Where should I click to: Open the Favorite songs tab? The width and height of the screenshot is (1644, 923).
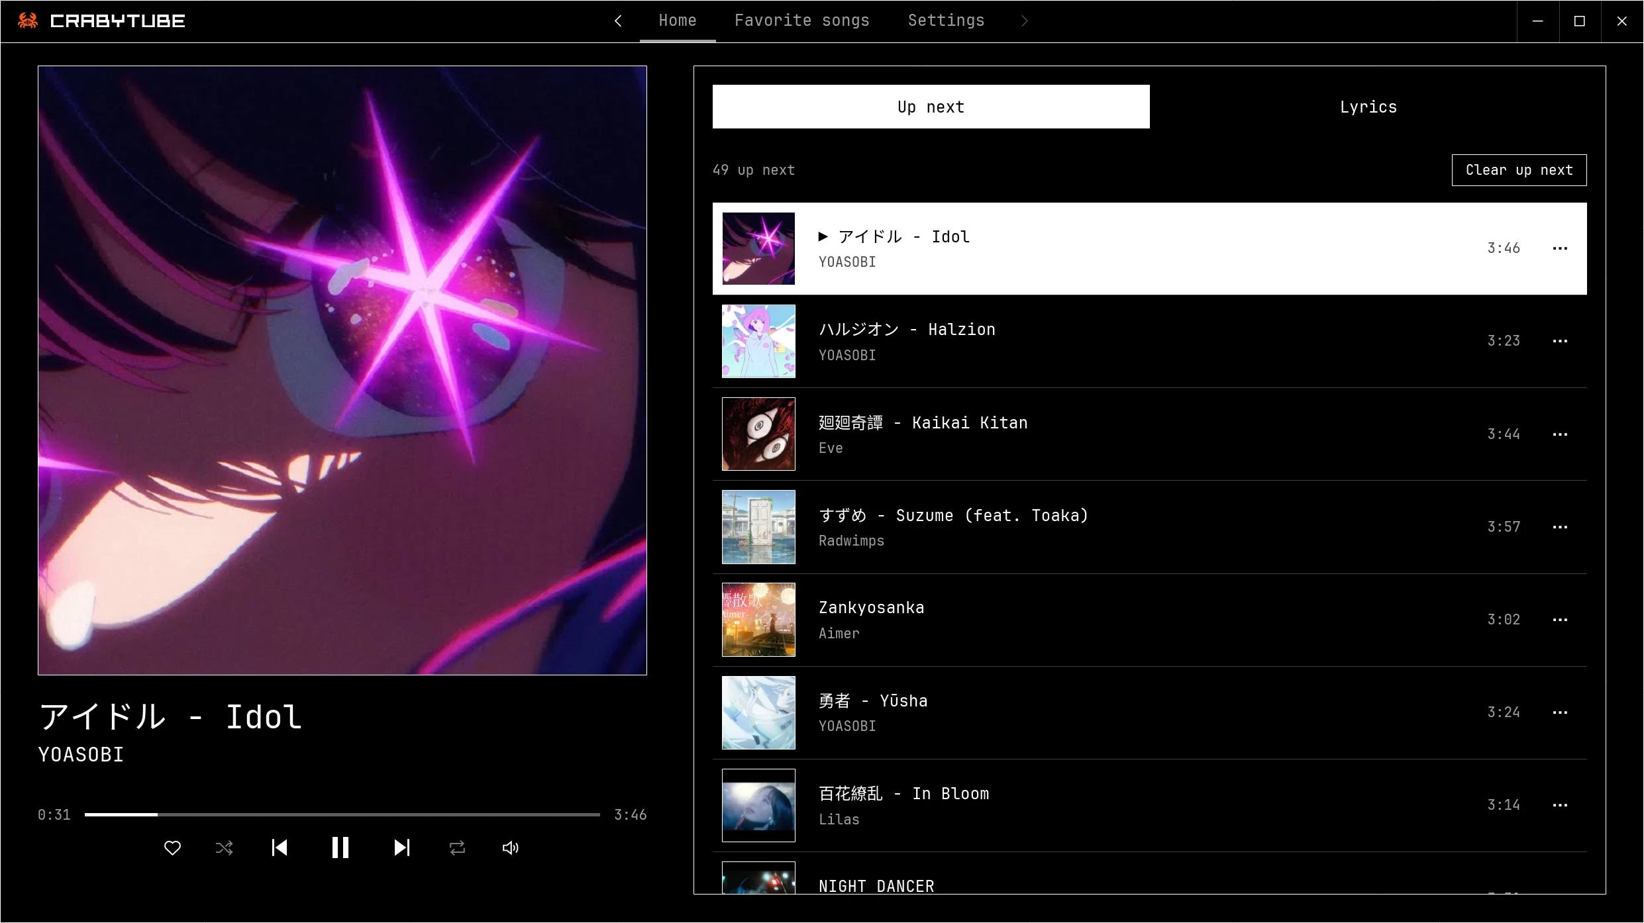click(801, 21)
